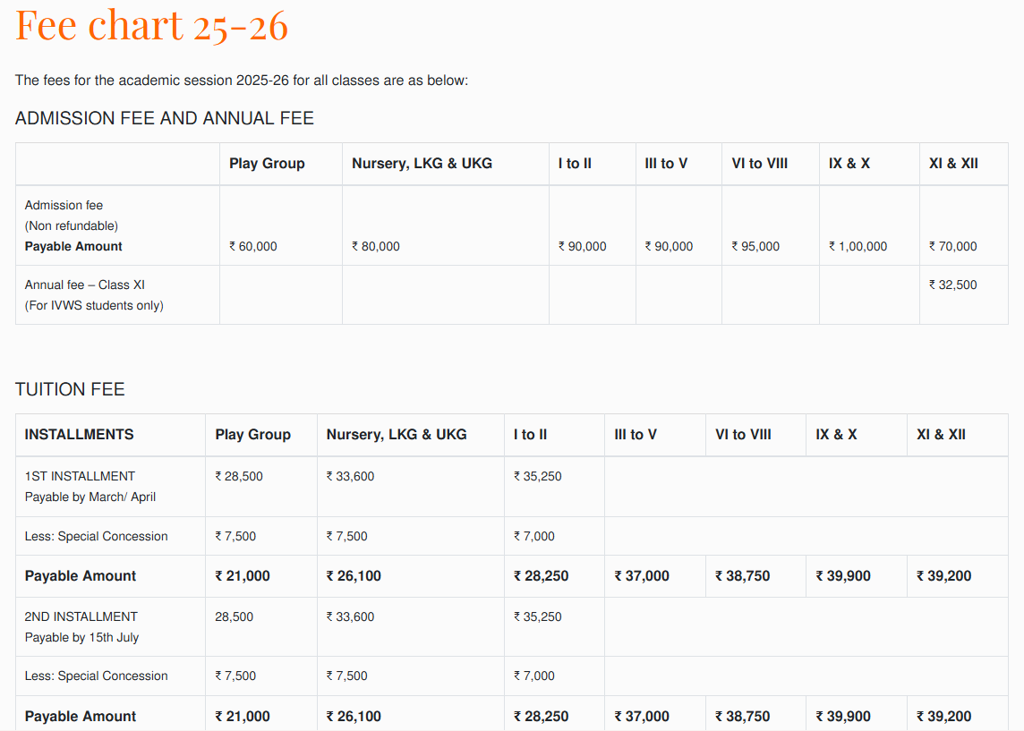Click the ₹ 32,500 annual fee value
Viewport: 1024px width, 731px height.
click(x=953, y=285)
